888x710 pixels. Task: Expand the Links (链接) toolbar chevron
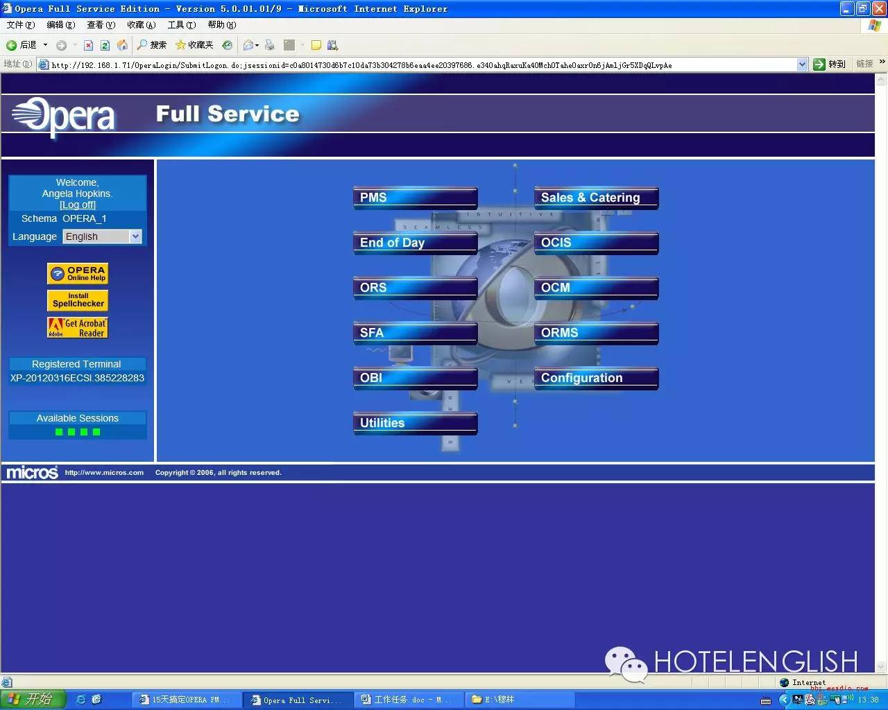pyautogui.click(x=882, y=62)
